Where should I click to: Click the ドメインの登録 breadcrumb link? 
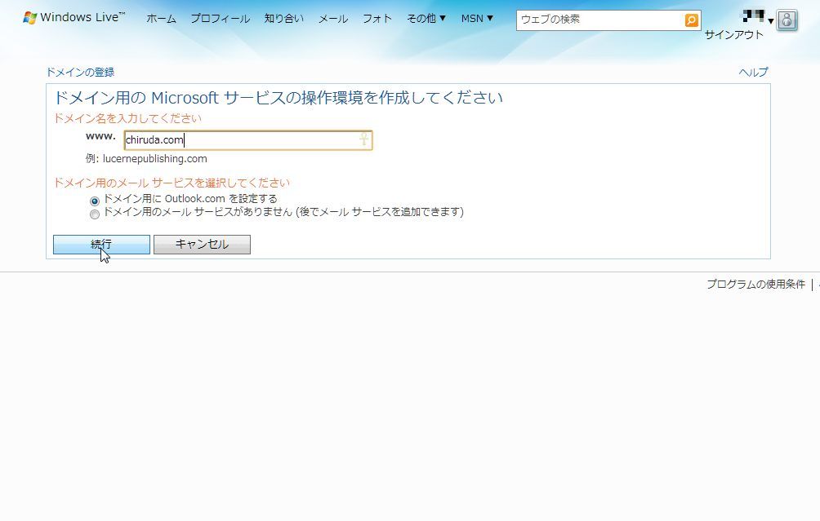coord(80,72)
